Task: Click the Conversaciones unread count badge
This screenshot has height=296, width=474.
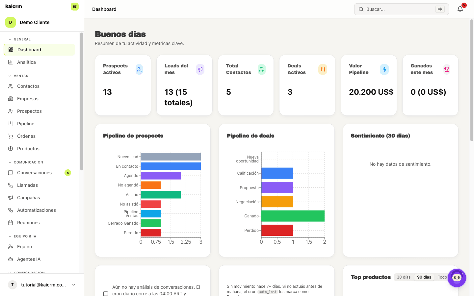Action: (68, 173)
